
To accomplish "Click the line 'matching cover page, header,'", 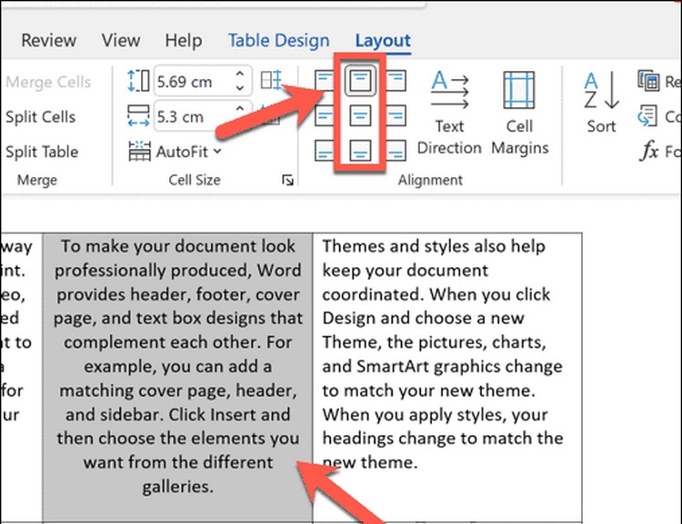I will pos(178,391).
